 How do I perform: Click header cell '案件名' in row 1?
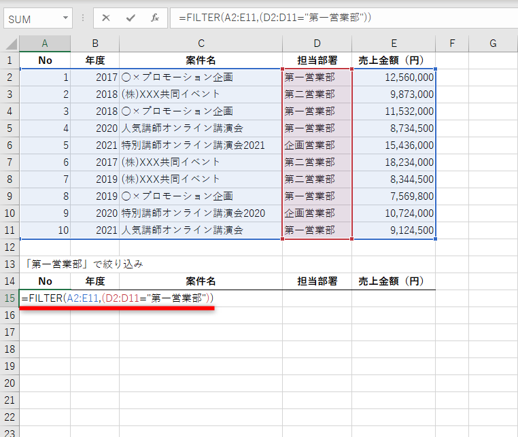[x=201, y=60]
